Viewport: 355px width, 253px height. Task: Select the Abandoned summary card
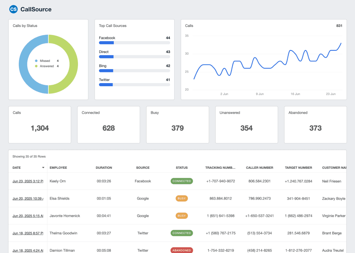click(x=315, y=125)
